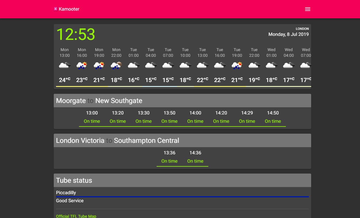The image size is (360, 218).
Task: Select the Tue 04:00 cloud icon
Action: pos(151,66)
